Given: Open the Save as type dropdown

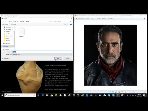Looking at the screenshot, I should coord(42,54).
